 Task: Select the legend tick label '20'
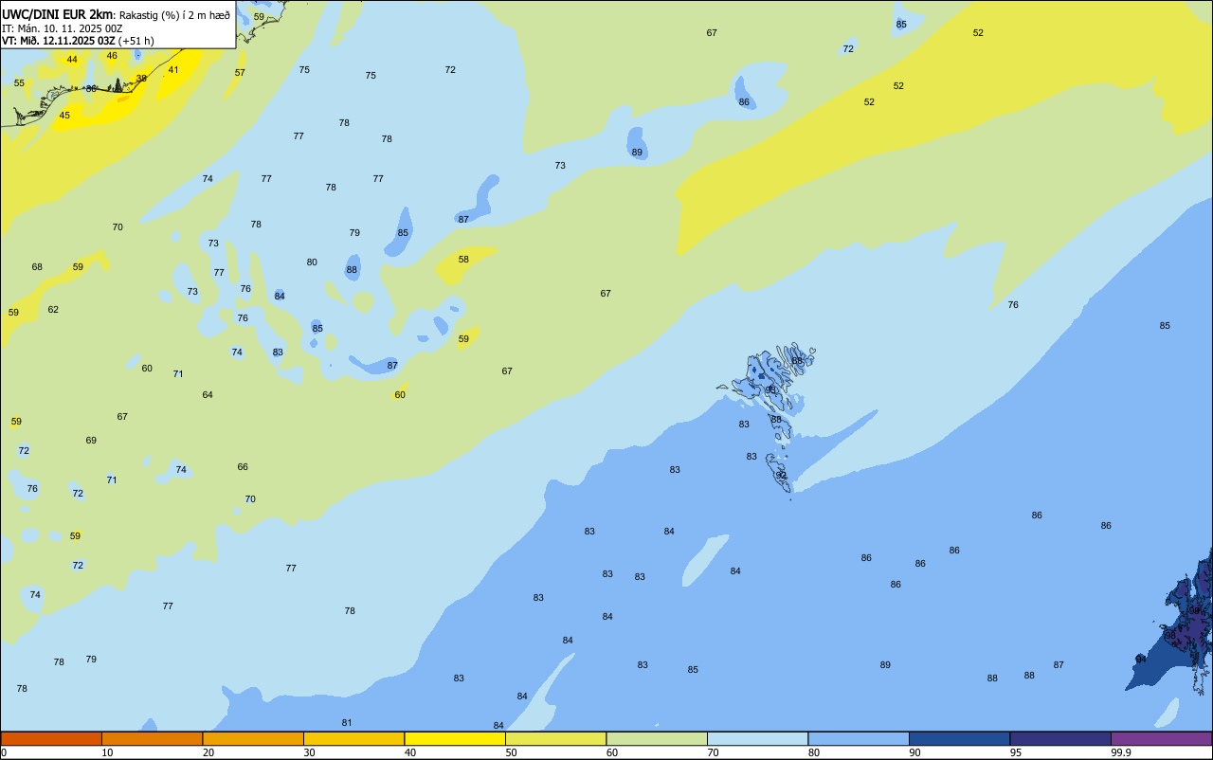click(208, 752)
